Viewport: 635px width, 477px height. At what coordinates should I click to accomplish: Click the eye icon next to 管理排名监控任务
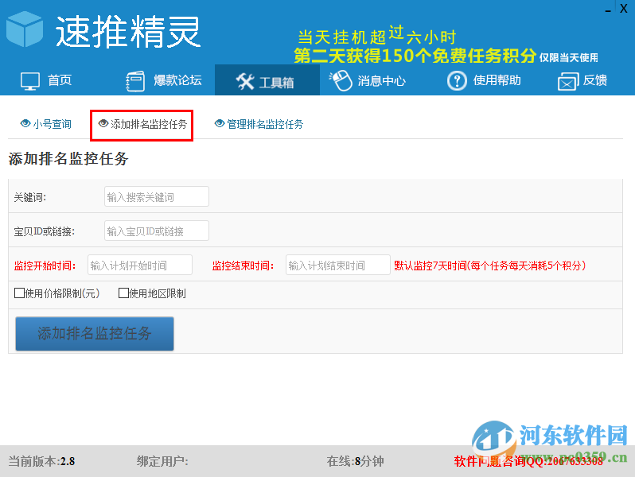coord(220,123)
